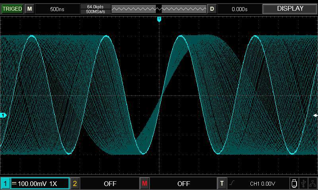Open the CH1 0.00V trigger source setting
318x190 pixels.
tap(262, 184)
